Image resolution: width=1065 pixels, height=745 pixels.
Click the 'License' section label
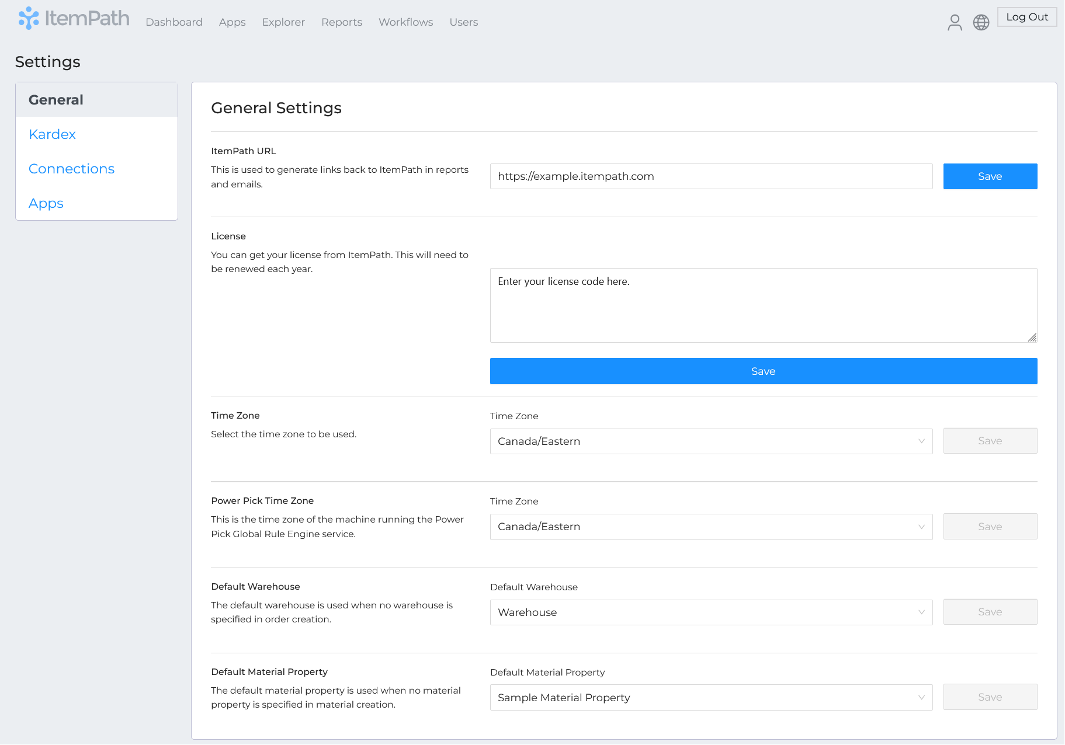(x=228, y=236)
